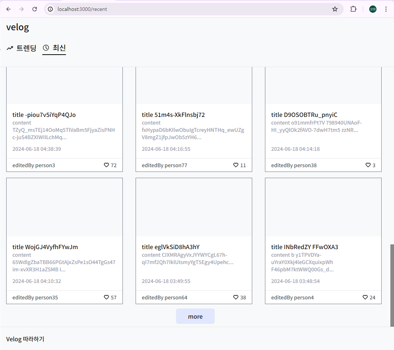The width and height of the screenshot is (394, 350).
Task: Open the browser extensions puzzle icon
Action: tap(353, 9)
